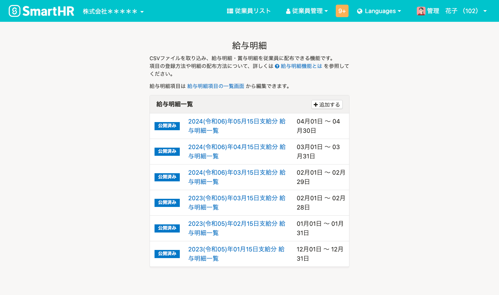
Task: Open the 9+ notifications badge
Action: (x=342, y=11)
